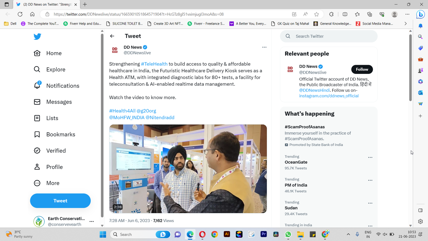428x241 pixels.
Task: Open options dots for the Sudan trend
Action: [x=370, y=203]
